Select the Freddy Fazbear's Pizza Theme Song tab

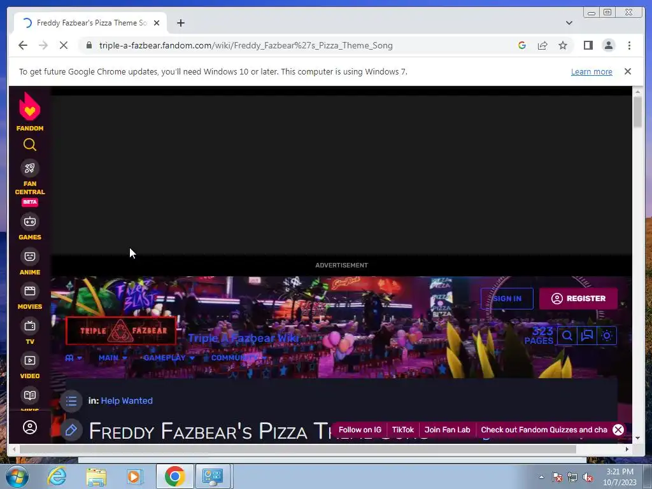coord(92,23)
